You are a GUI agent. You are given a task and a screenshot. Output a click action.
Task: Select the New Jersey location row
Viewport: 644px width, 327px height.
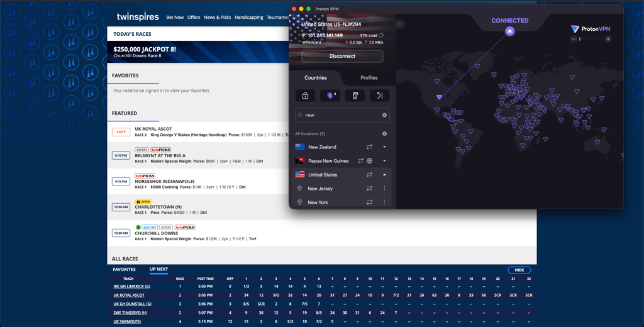[x=341, y=188]
